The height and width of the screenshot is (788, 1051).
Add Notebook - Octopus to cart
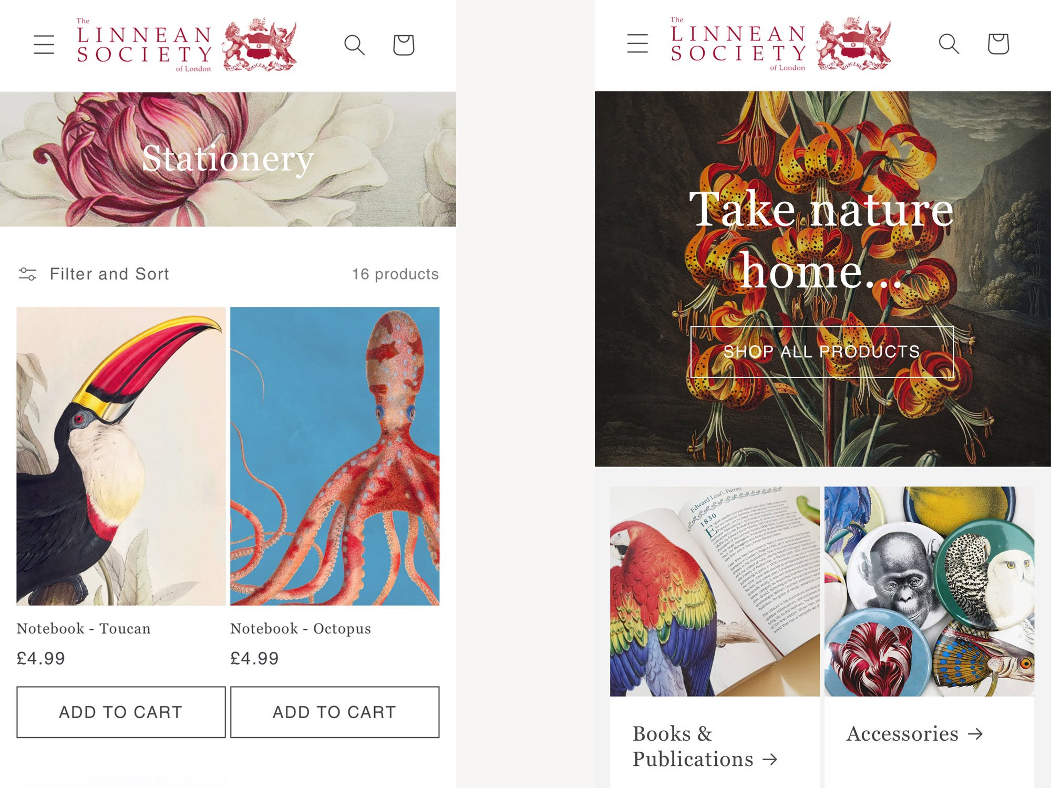[335, 712]
